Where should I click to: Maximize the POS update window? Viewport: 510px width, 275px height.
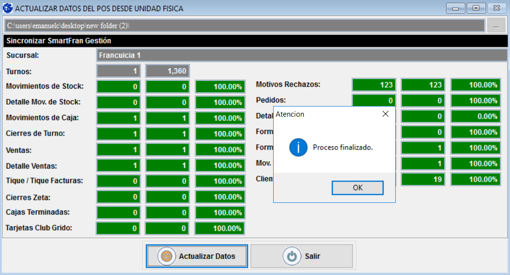(476, 8)
